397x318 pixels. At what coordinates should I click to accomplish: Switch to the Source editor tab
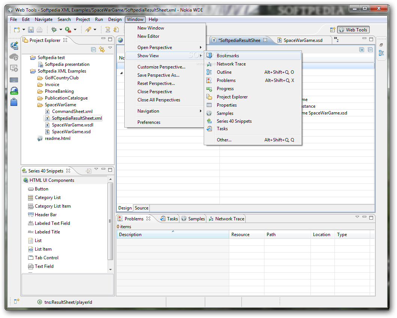tap(142, 208)
